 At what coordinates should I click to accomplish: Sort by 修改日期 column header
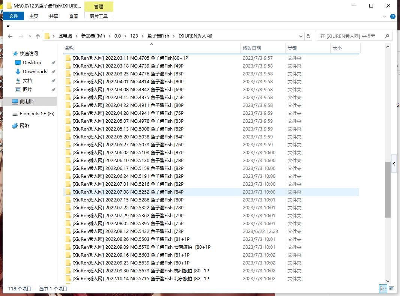pos(263,48)
